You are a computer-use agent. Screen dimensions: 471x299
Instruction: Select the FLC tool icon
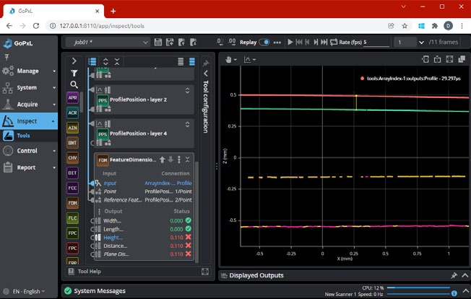click(72, 218)
